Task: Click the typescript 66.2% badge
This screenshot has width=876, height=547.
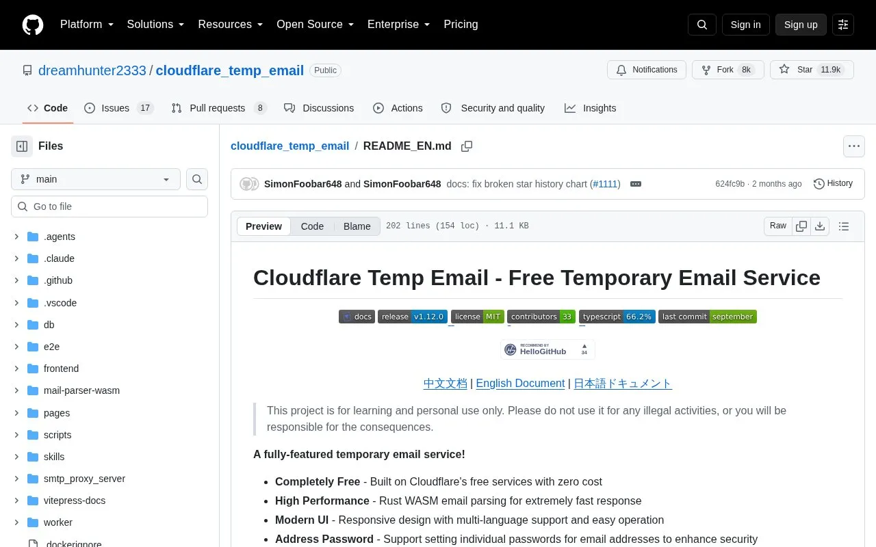Action: [x=617, y=317]
